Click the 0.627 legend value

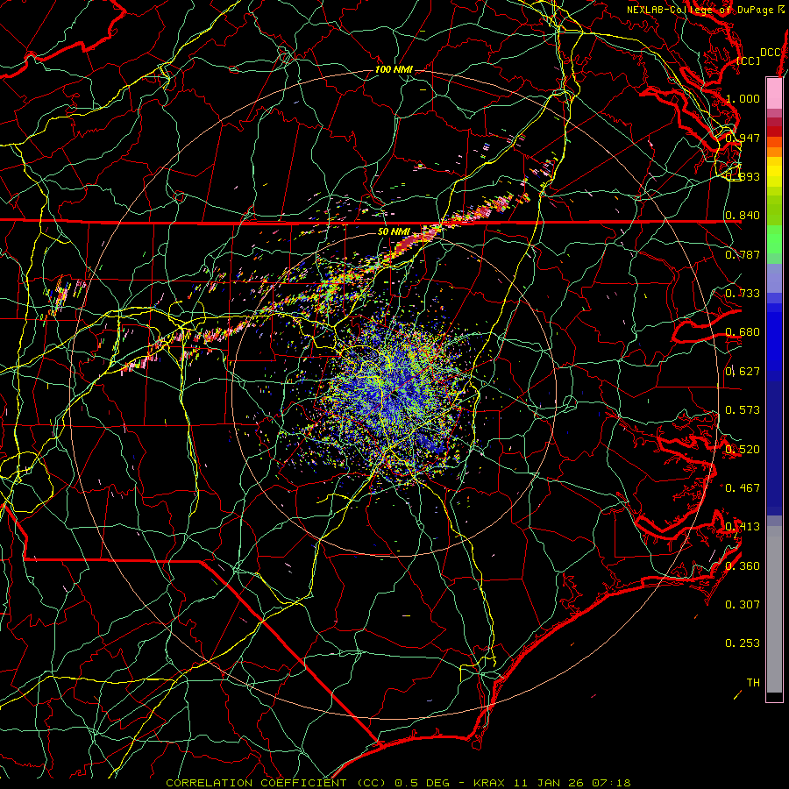[x=743, y=372]
